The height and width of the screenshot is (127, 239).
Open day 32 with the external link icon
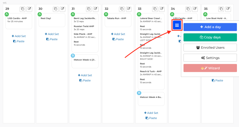(x=129, y=9)
